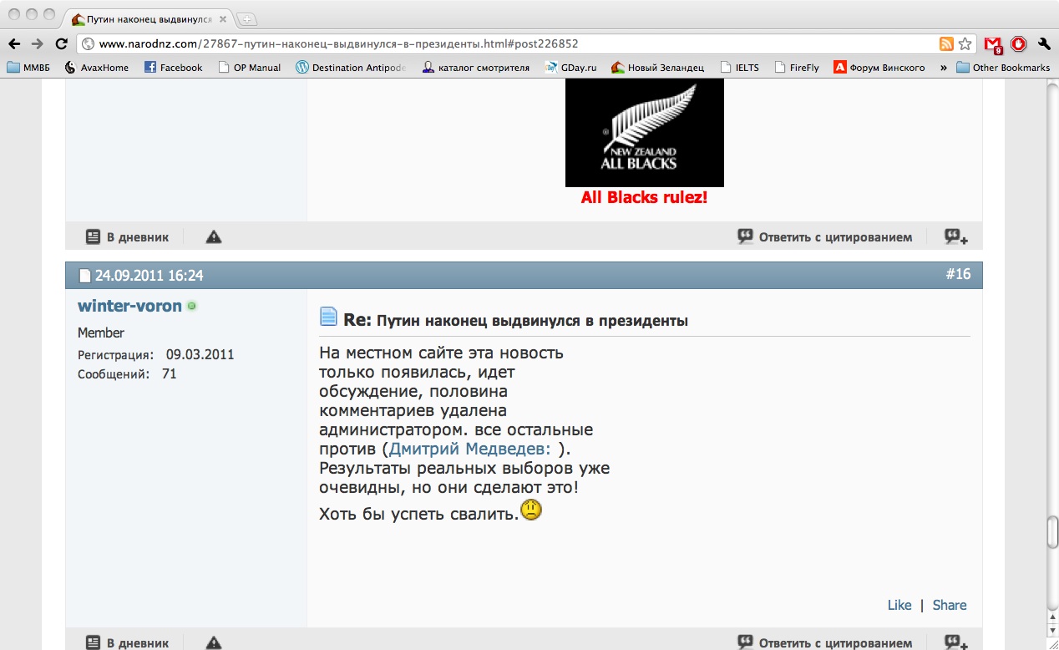Click the red All Blacks rulez! text
The width and height of the screenshot is (1059, 650).
tap(644, 198)
